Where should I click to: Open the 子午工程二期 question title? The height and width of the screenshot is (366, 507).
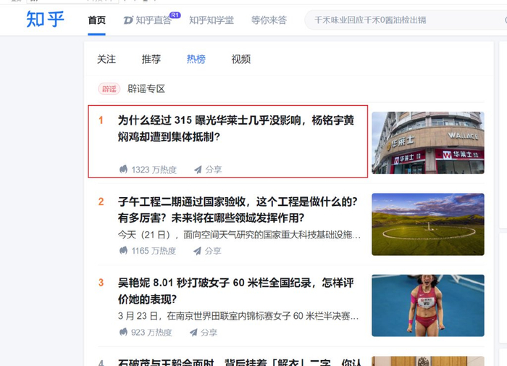point(238,209)
